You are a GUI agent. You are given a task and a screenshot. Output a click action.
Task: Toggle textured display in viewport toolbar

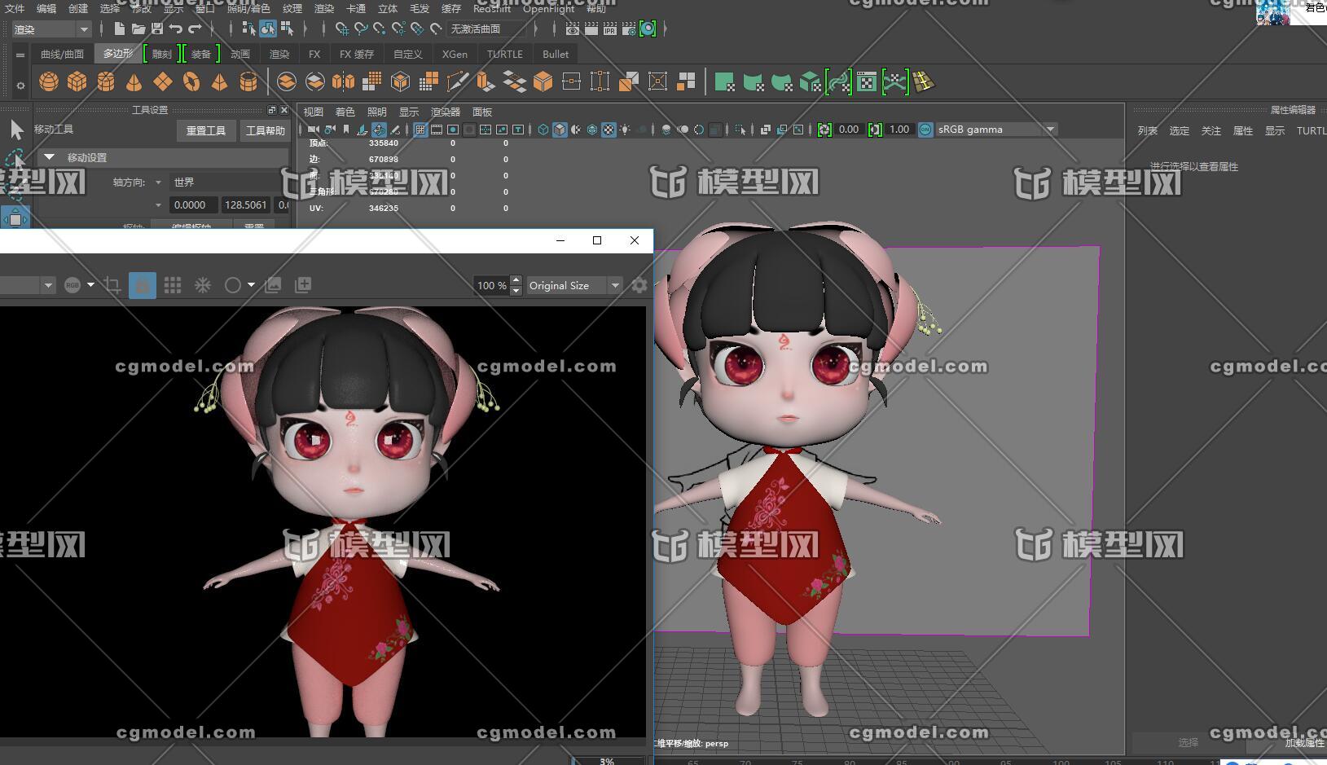[608, 130]
